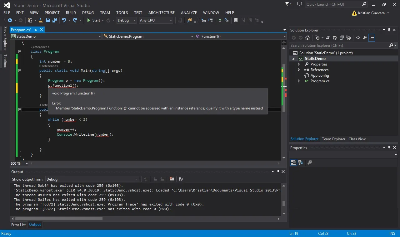Click the Output panel horizontal scrollbar thumb
The height and width of the screenshot is (237, 400).
[x=58, y=219]
